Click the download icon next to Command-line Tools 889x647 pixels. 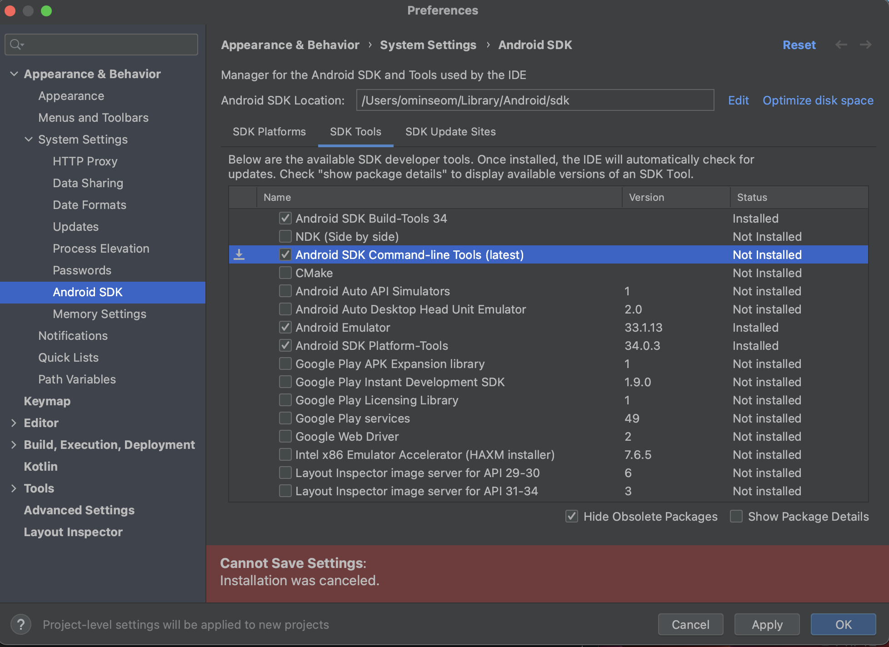[x=240, y=254]
